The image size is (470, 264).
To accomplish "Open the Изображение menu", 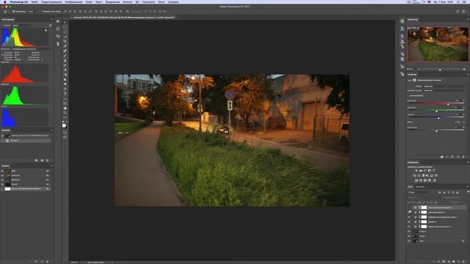I will point(73,1).
